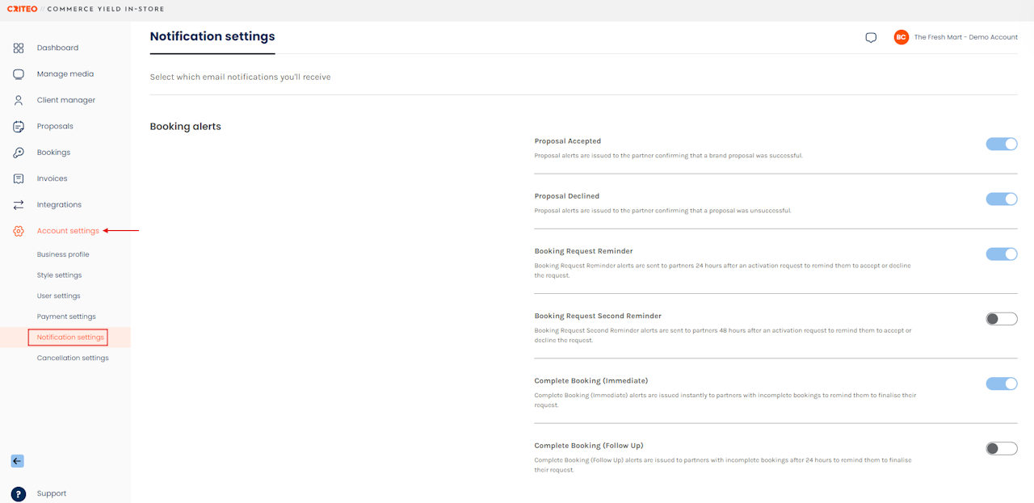Click the Manage media screen icon

click(19, 74)
